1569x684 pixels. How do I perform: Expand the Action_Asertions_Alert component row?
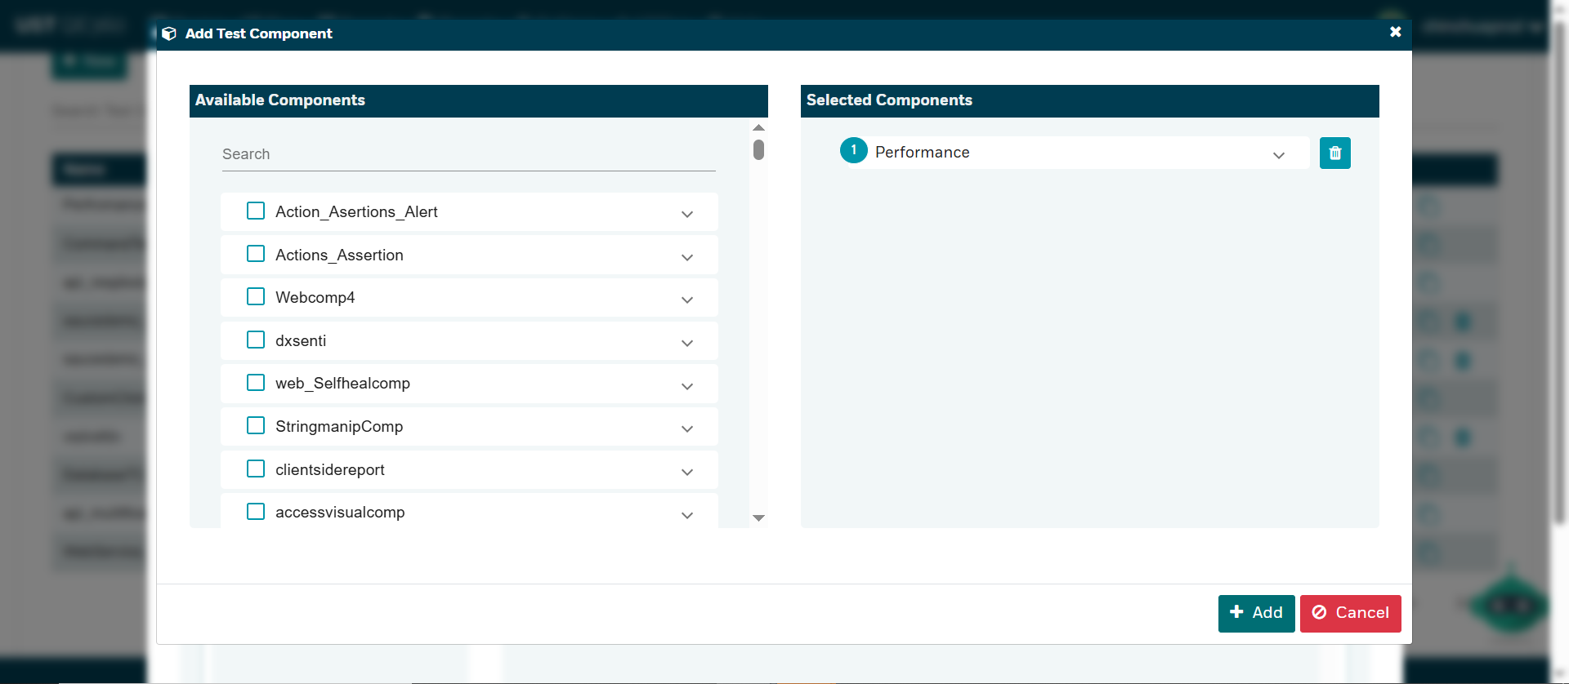coord(687,214)
